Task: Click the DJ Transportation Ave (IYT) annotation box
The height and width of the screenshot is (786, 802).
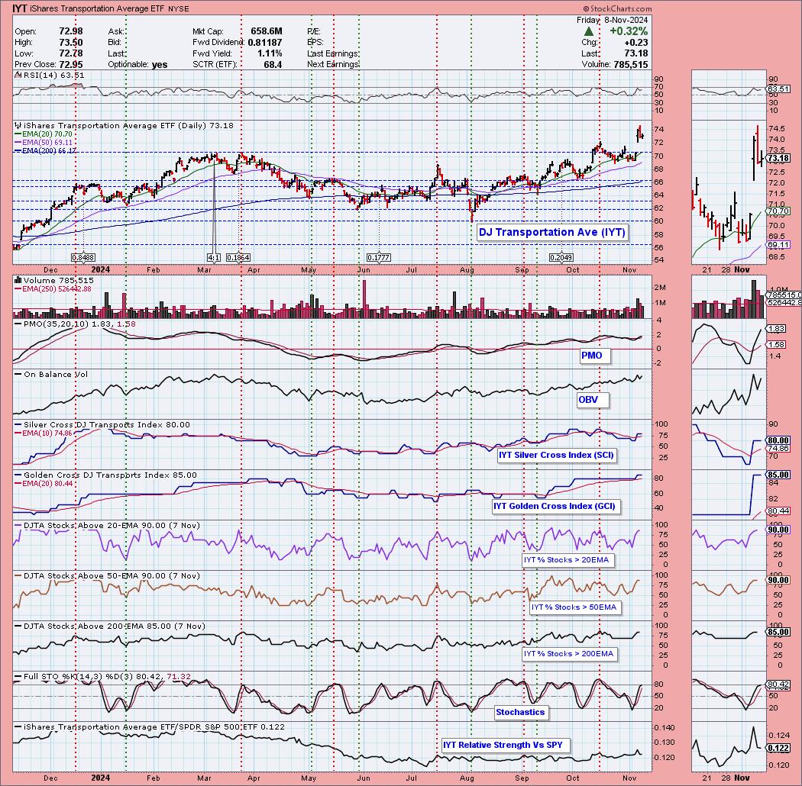Action: click(551, 232)
